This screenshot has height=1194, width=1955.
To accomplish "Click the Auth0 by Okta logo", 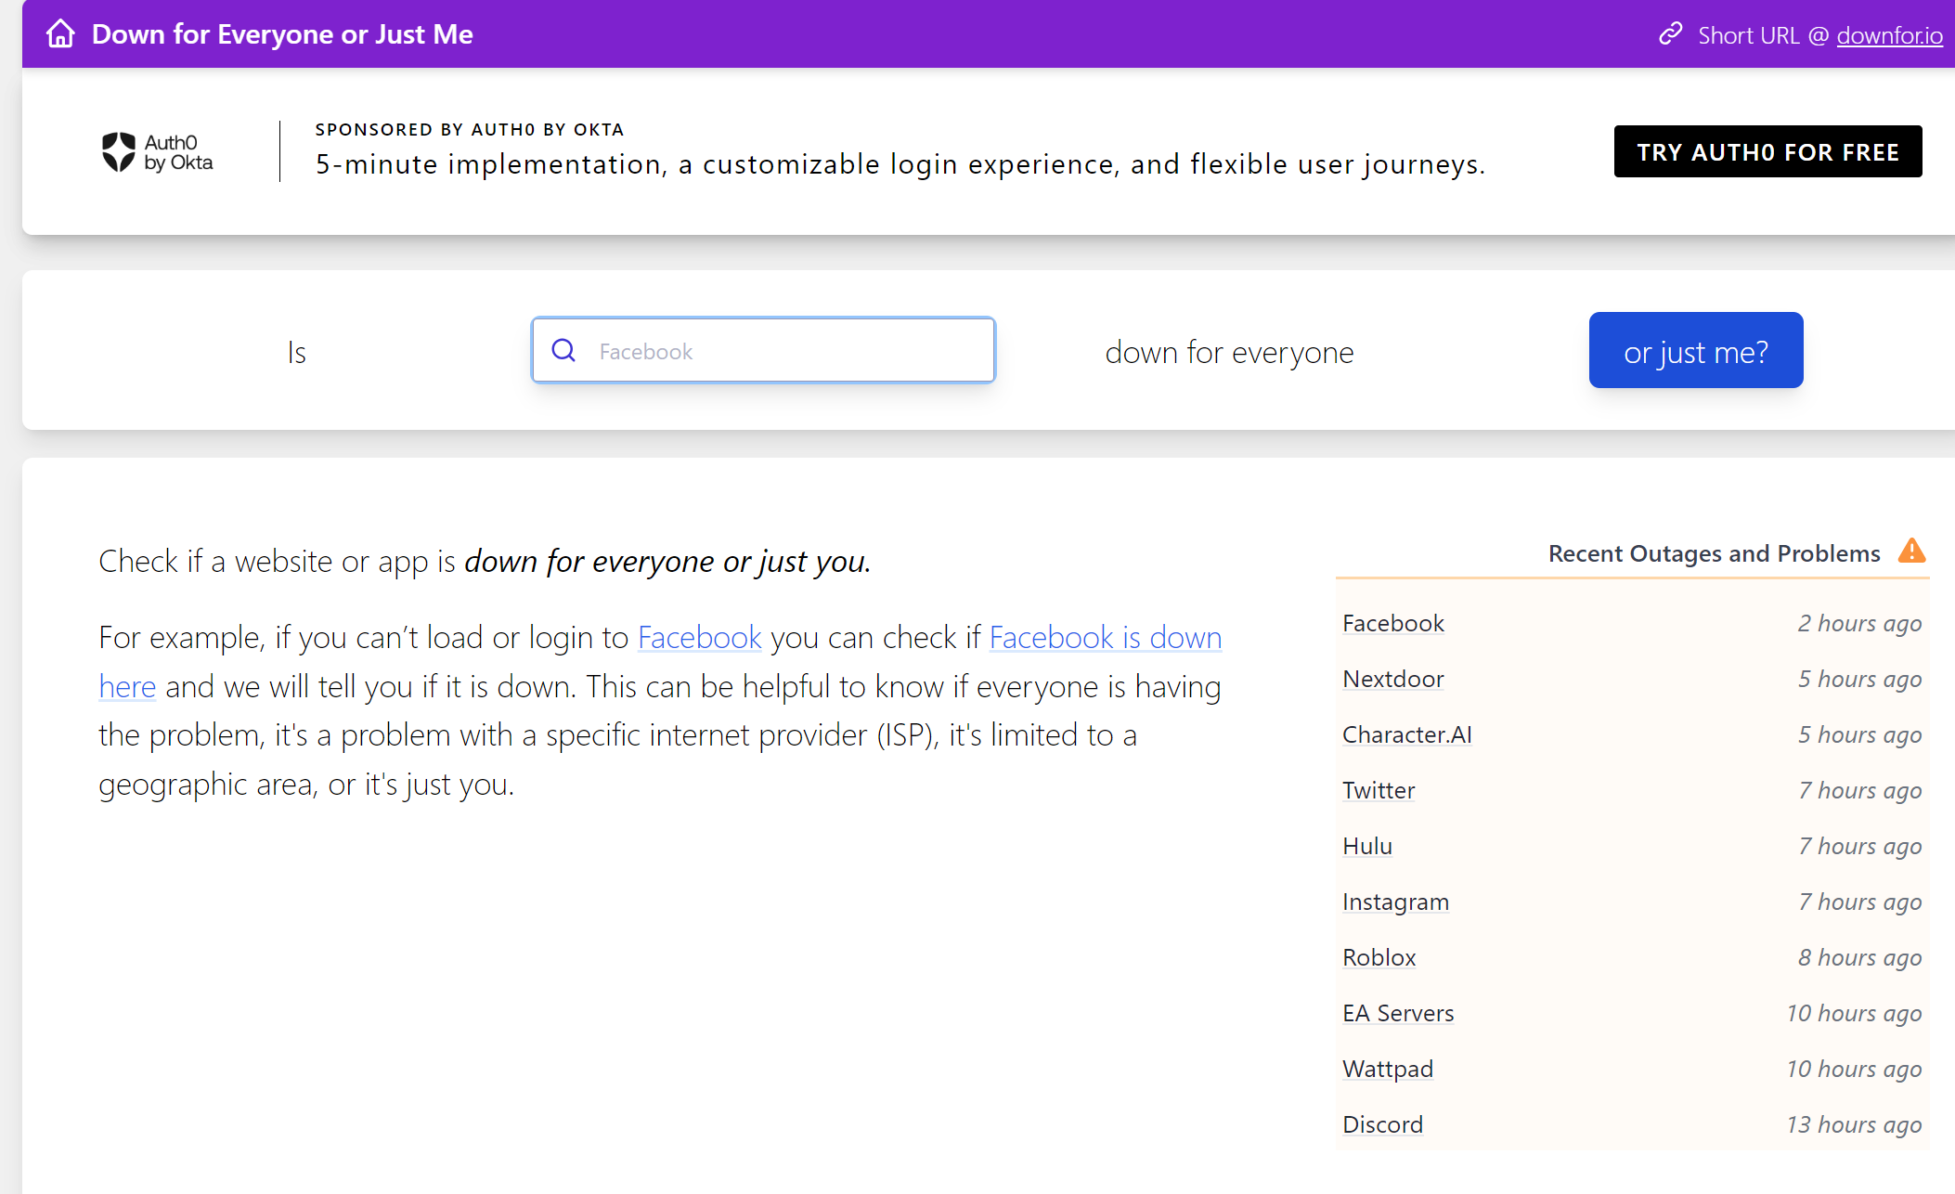I will coord(157,152).
